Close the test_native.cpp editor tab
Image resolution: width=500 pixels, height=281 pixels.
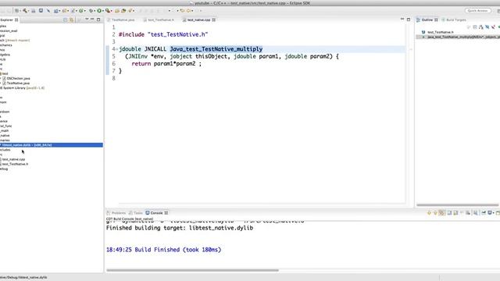click(214, 20)
